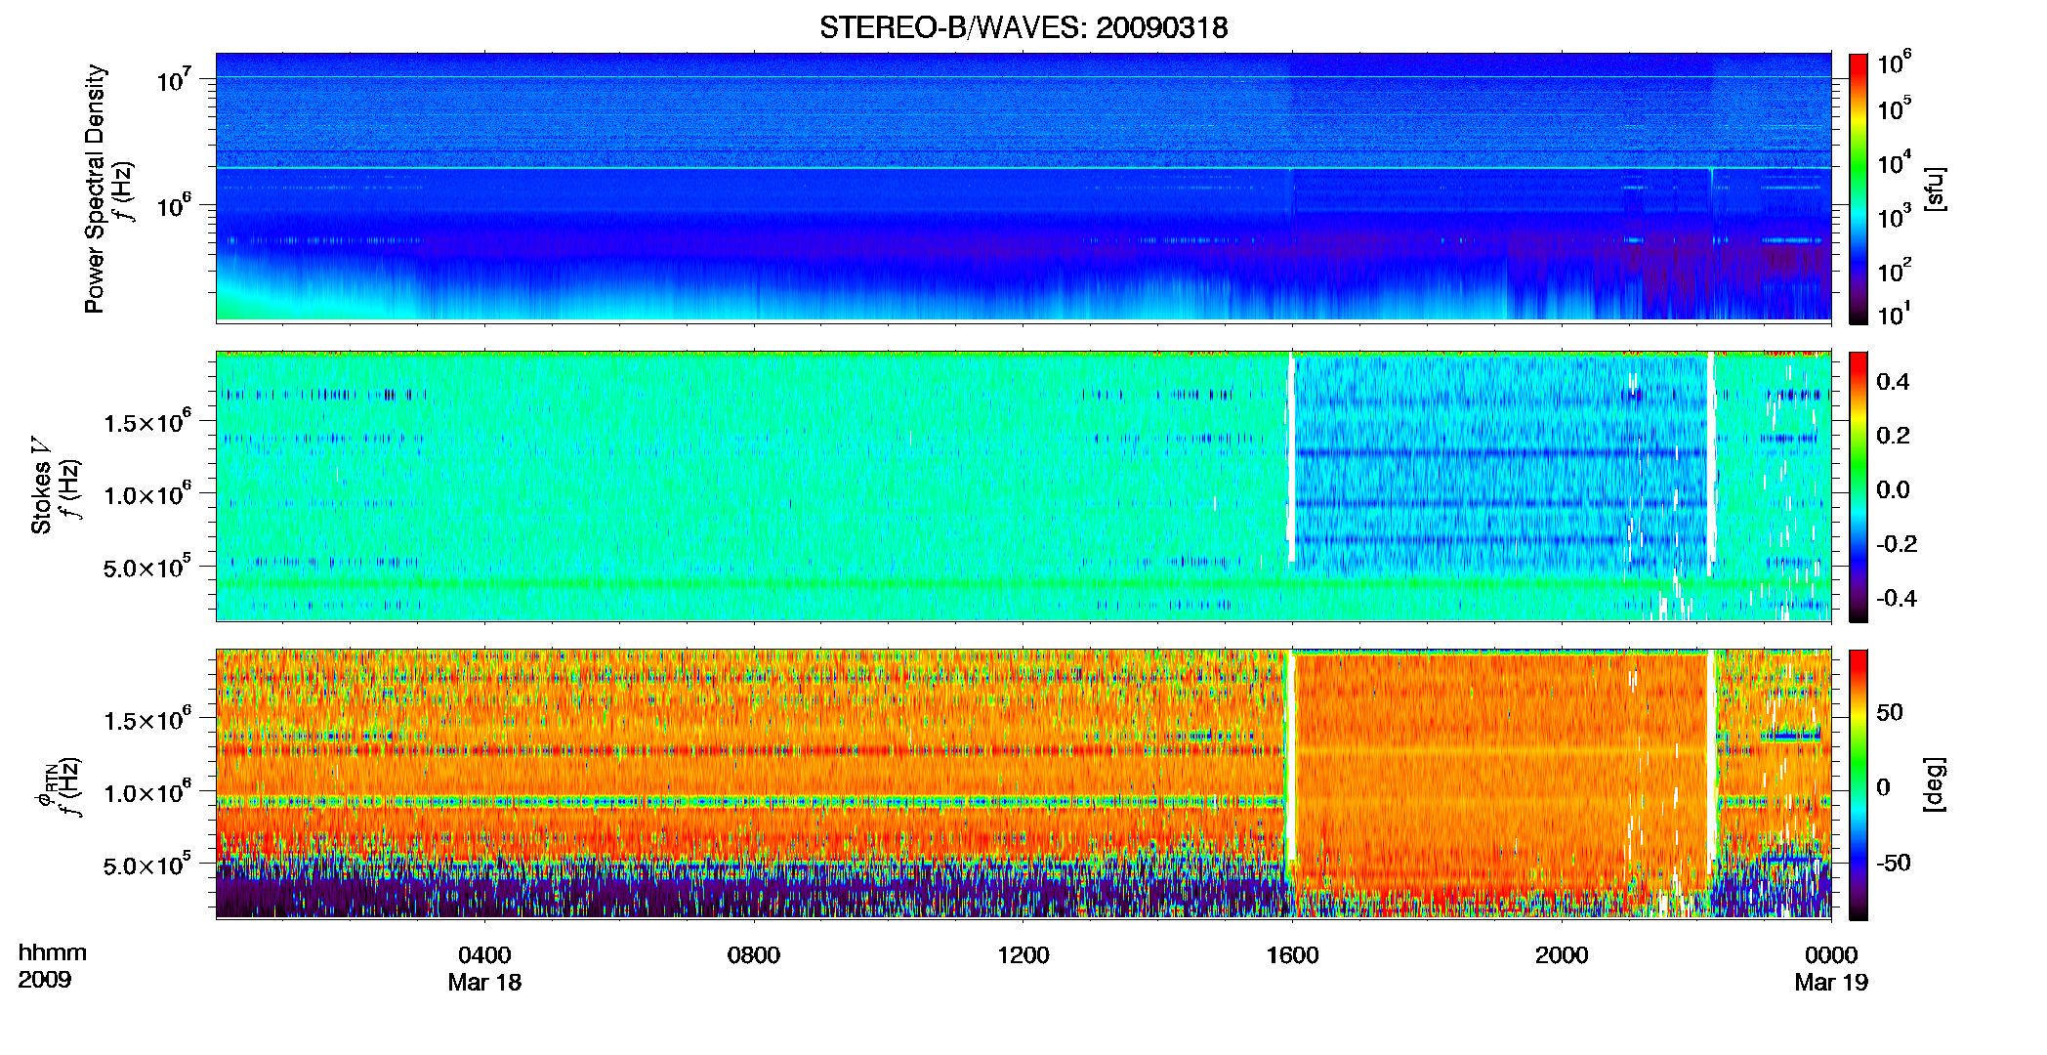Click the 1.5×10^6 tick on the φ RTN axis
Image resolution: width=2047 pixels, height=1055 pixels.
(x=147, y=720)
